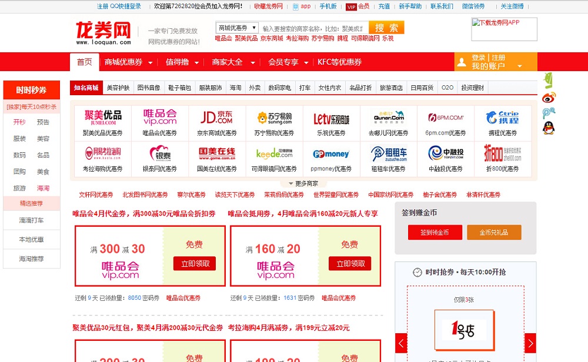This screenshot has width=588, height=362.
Task: Switch to the 数码家电 category tab
Action: [280, 88]
